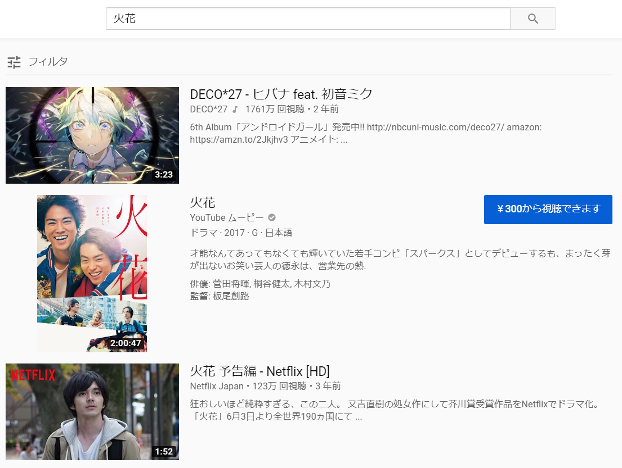
Task: Click the 6th Album アンドロイドガール description text
Action: tap(366, 133)
